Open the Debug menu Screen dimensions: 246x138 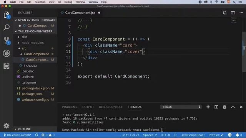(x=68, y=2)
